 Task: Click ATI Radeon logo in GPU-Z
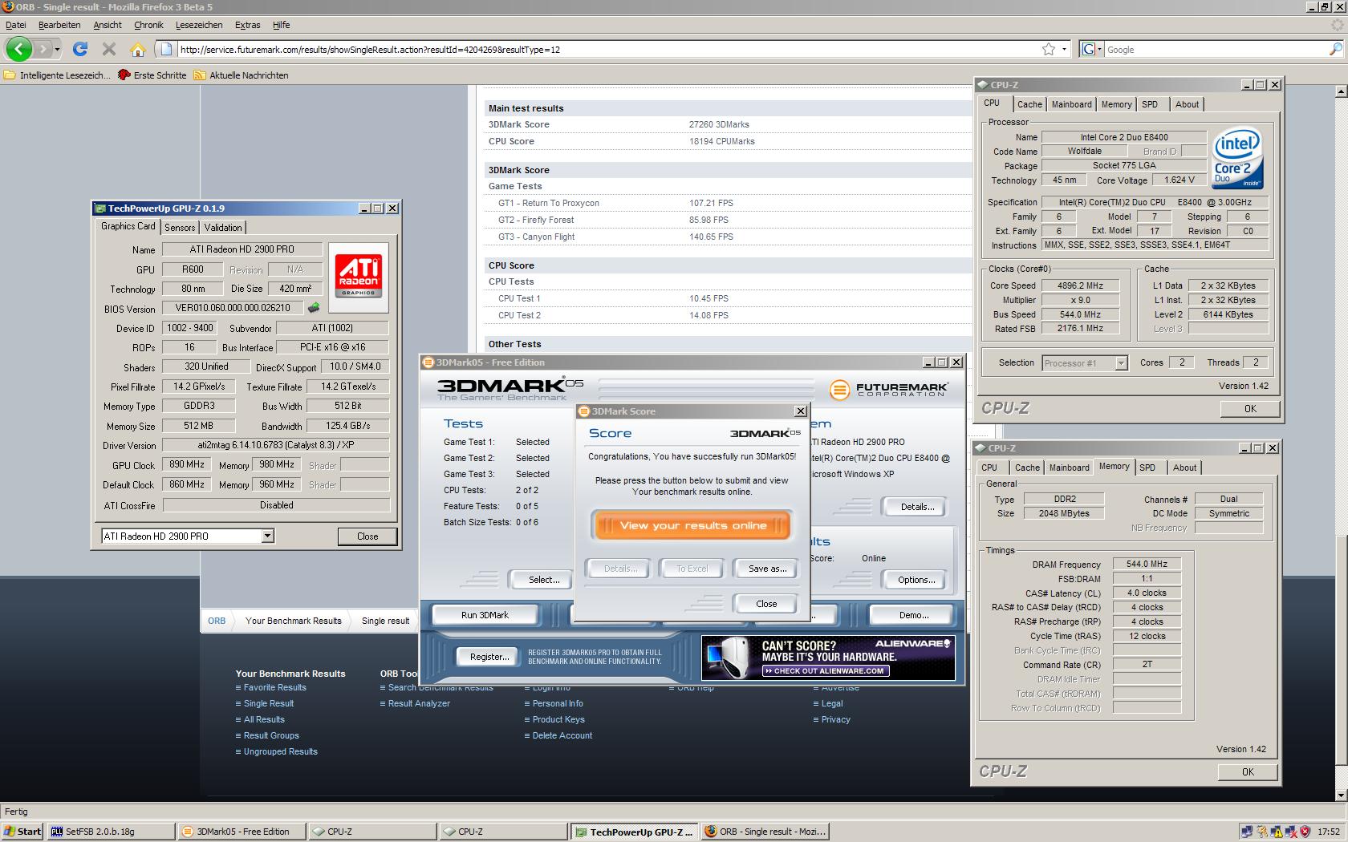click(358, 277)
